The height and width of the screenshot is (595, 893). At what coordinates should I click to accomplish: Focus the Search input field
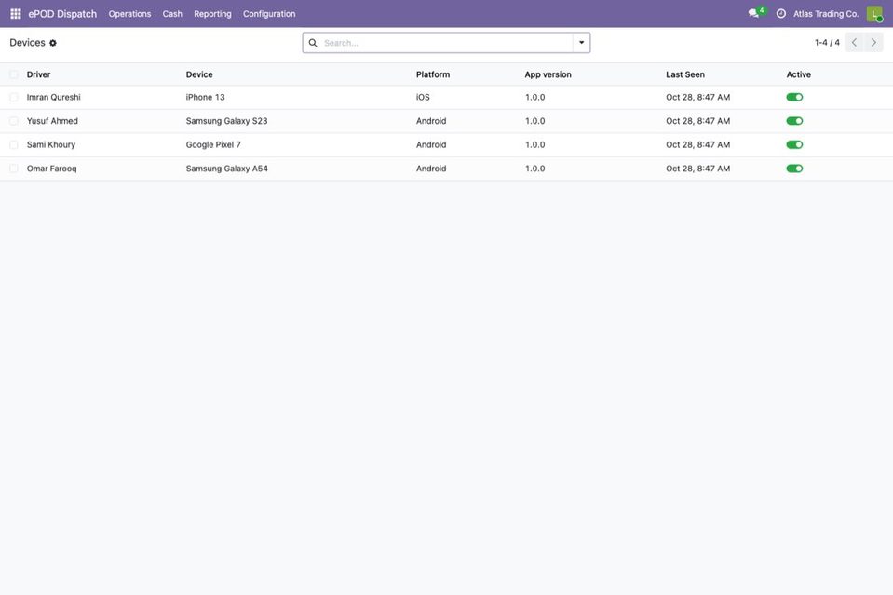(x=447, y=43)
